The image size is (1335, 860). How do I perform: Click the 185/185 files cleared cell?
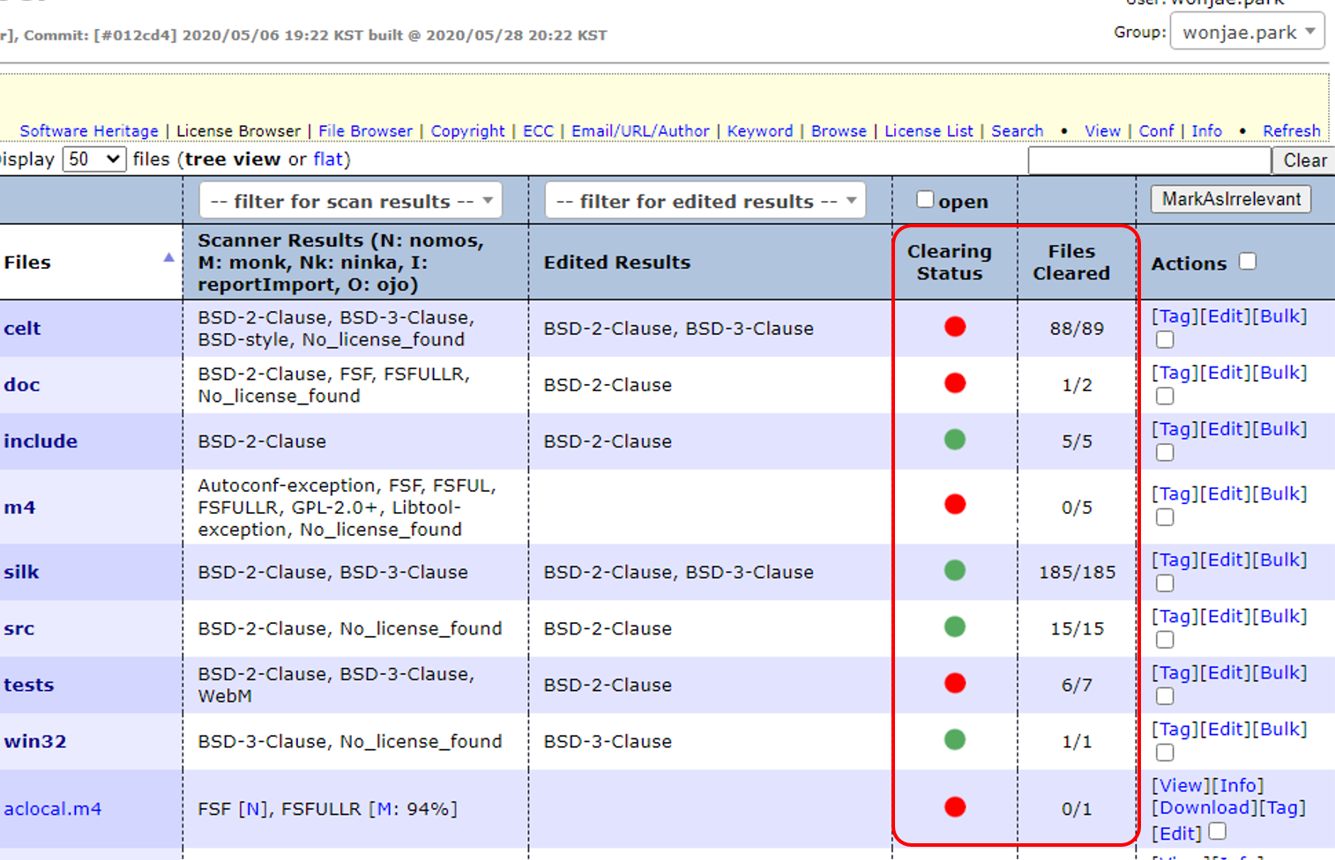(x=1077, y=572)
